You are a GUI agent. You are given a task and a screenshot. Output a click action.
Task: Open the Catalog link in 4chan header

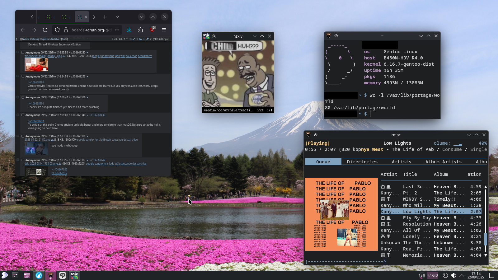pos(35,39)
